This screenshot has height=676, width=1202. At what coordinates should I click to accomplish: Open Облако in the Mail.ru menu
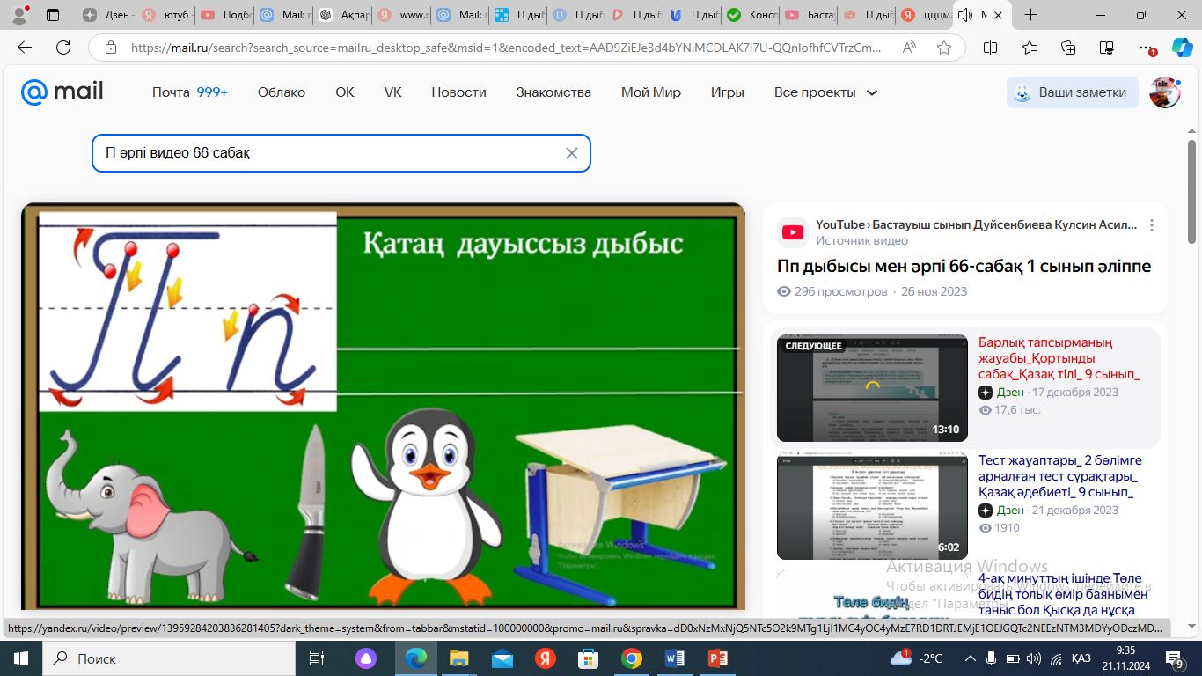pos(282,92)
